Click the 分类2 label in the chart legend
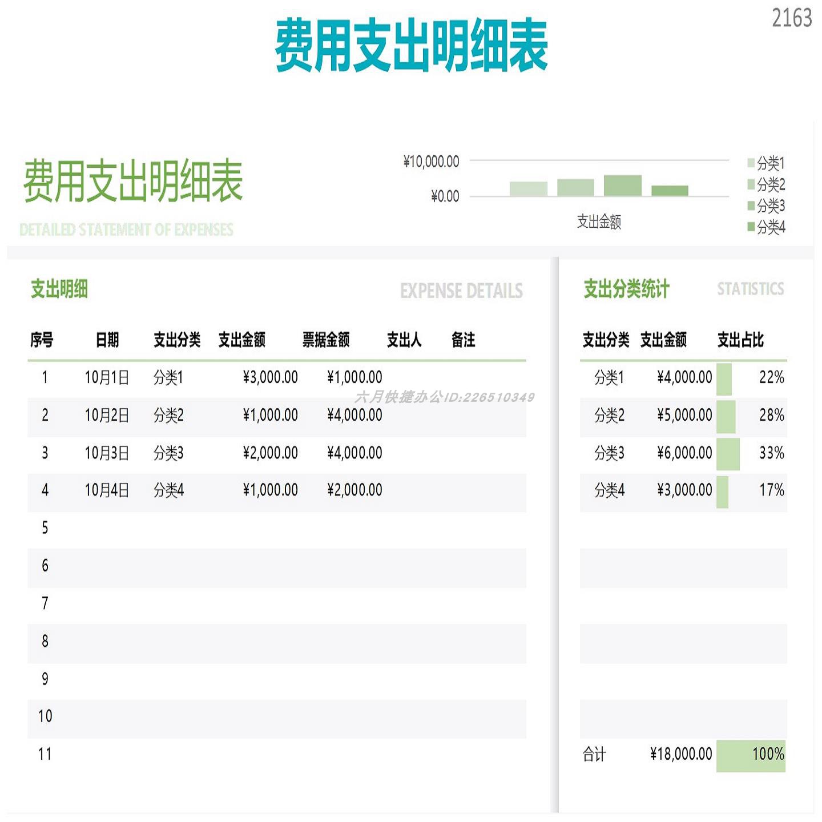Image resolution: width=822 pixels, height=822 pixels. 771,184
